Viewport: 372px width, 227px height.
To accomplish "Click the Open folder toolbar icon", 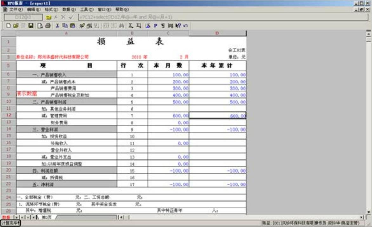I will pyautogui.click(x=16, y=26).
